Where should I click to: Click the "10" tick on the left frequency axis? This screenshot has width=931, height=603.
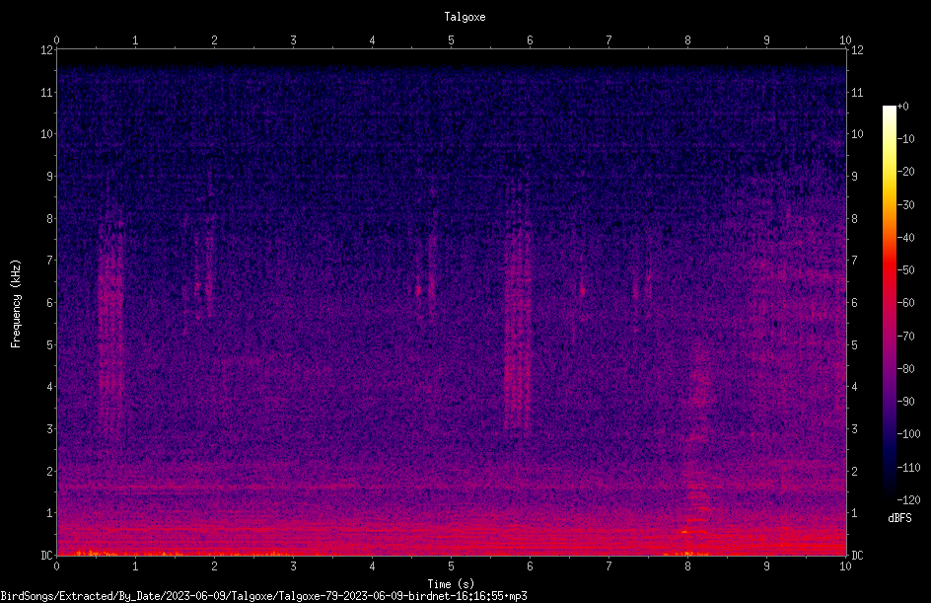pos(47,133)
